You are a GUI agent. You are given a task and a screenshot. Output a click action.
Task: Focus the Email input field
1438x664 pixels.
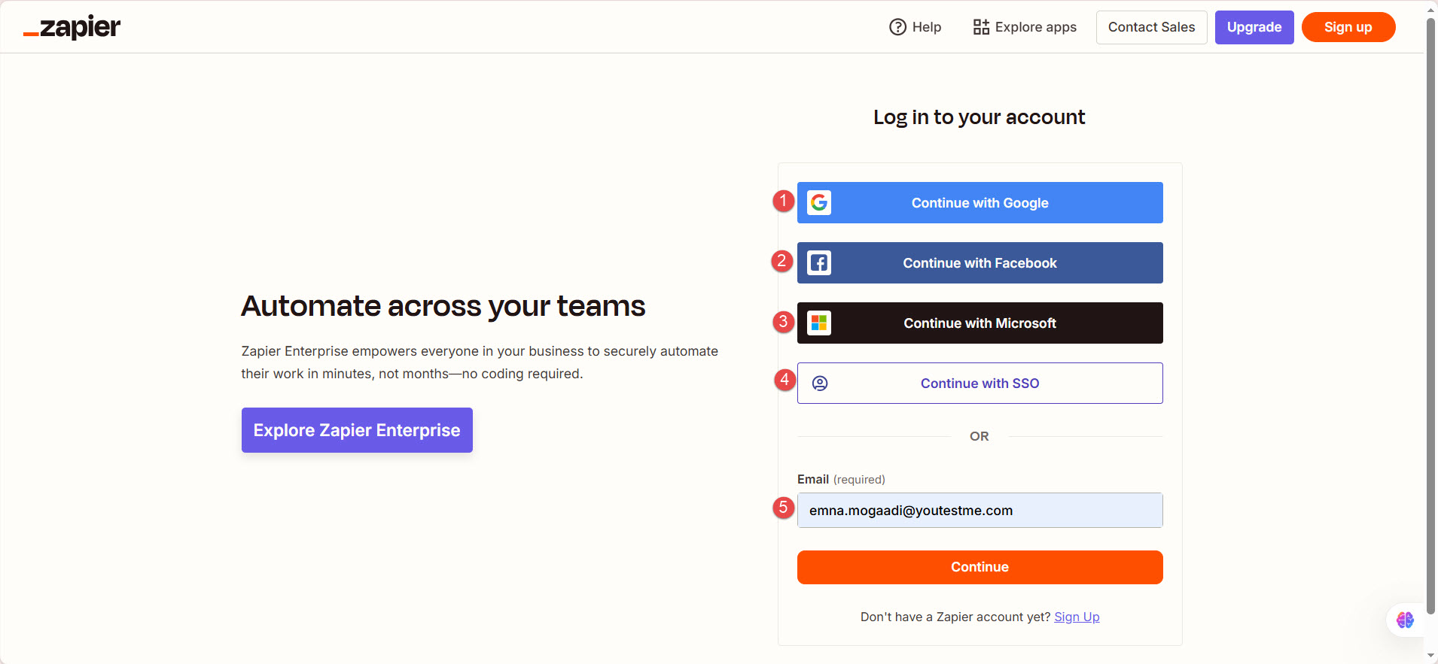pyautogui.click(x=979, y=511)
